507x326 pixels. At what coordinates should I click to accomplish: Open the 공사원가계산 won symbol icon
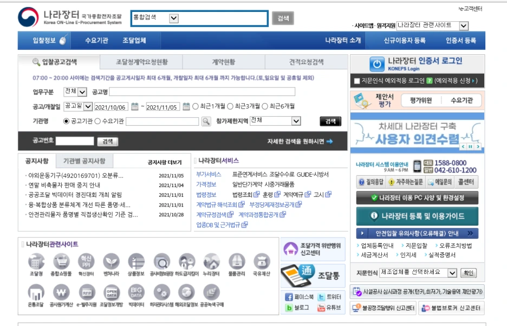[x=61, y=292]
